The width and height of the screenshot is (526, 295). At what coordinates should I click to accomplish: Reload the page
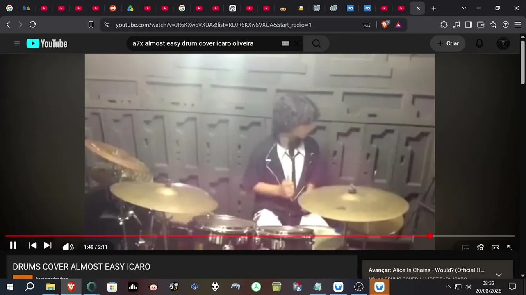pos(33,25)
